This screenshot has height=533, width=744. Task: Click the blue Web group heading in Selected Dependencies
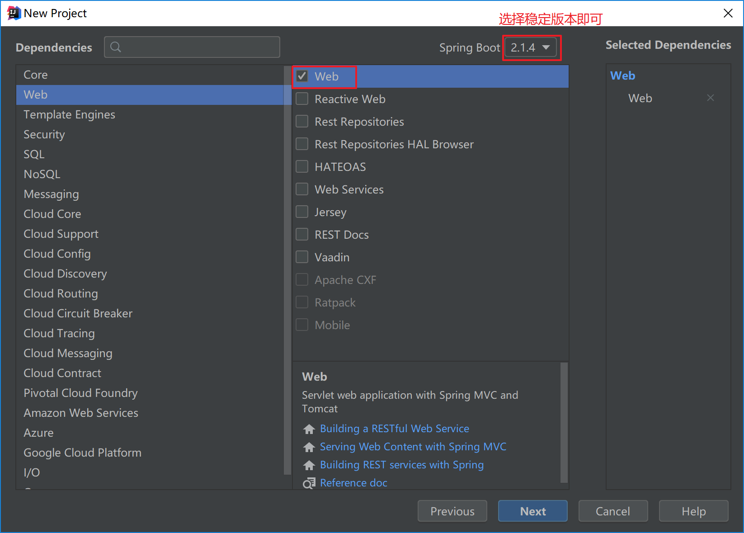[622, 75]
